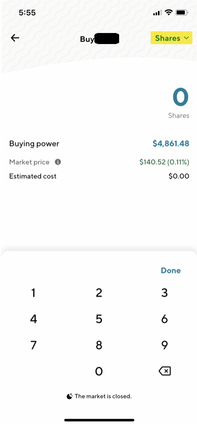This screenshot has width=197, height=436.
Task: Tap the back arrow icon
Action: (15, 38)
